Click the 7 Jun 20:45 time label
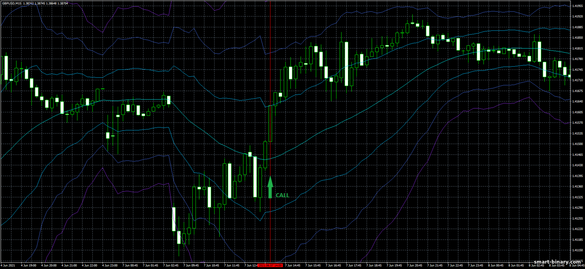Viewport: 585px width, 269px height. coord(414,265)
